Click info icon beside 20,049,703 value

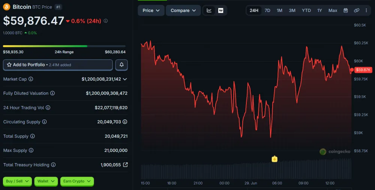point(125,122)
